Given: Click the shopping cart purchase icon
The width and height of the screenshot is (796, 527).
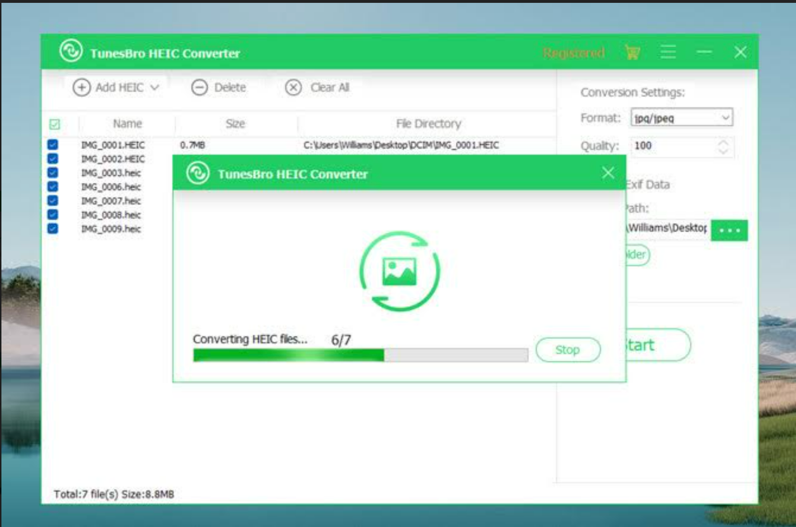Looking at the screenshot, I should click(x=632, y=52).
